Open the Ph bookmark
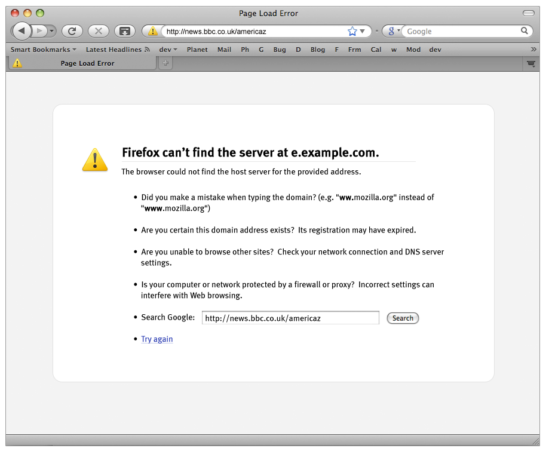This screenshot has height=451, width=549. click(245, 50)
